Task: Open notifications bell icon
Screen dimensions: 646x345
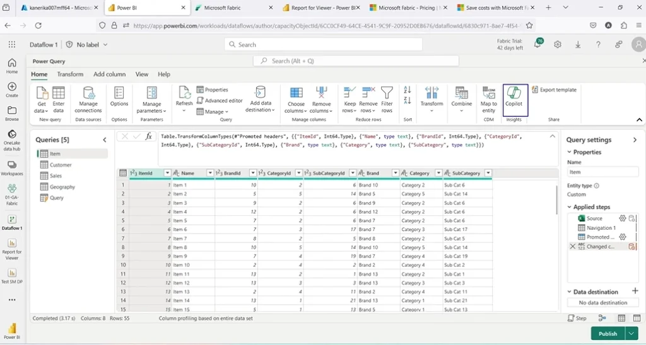Action: click(537, 45)
